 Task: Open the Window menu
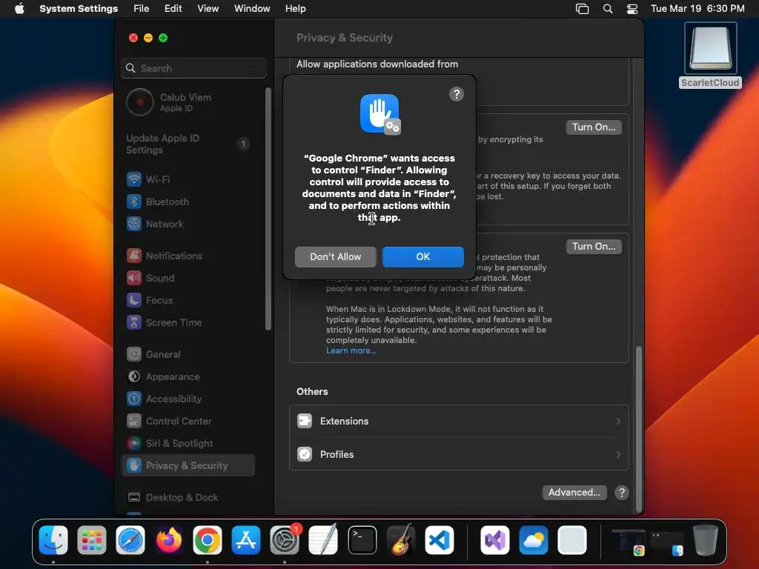click(x=252, y=9)
